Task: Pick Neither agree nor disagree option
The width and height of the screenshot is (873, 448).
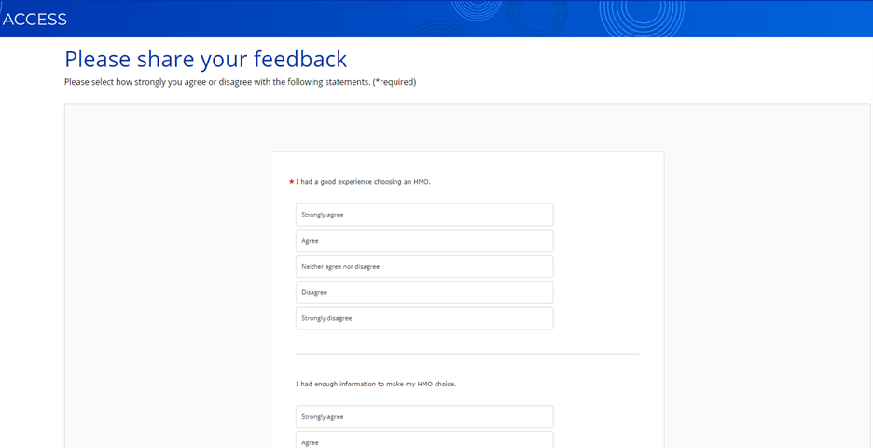Action: [x=424, y=266]
